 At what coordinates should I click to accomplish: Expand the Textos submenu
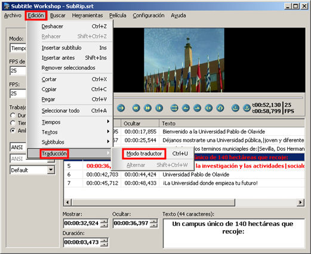pos(70,132)
